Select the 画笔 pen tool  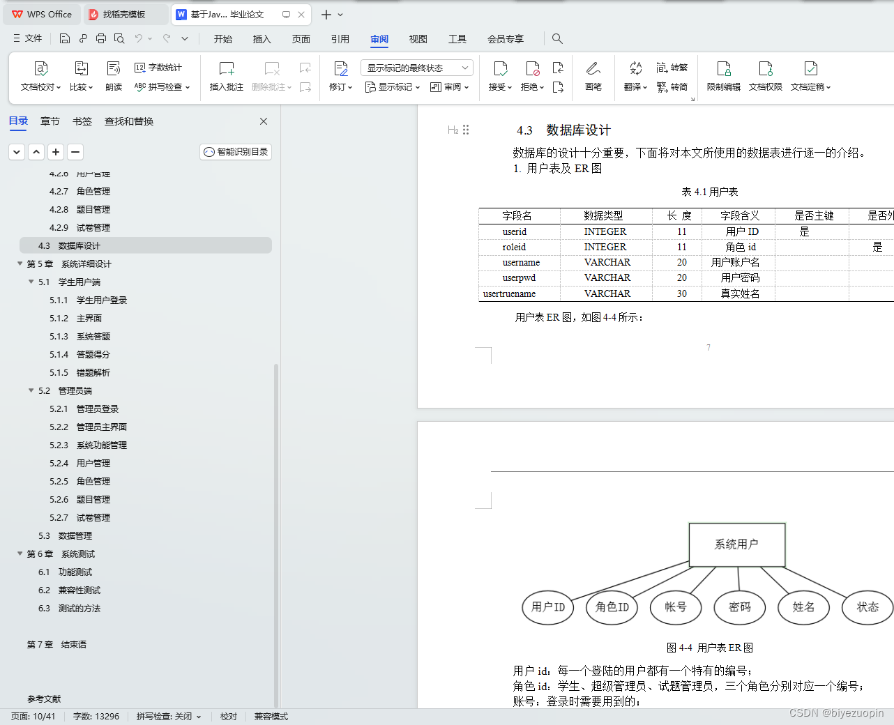click(593, 68)
